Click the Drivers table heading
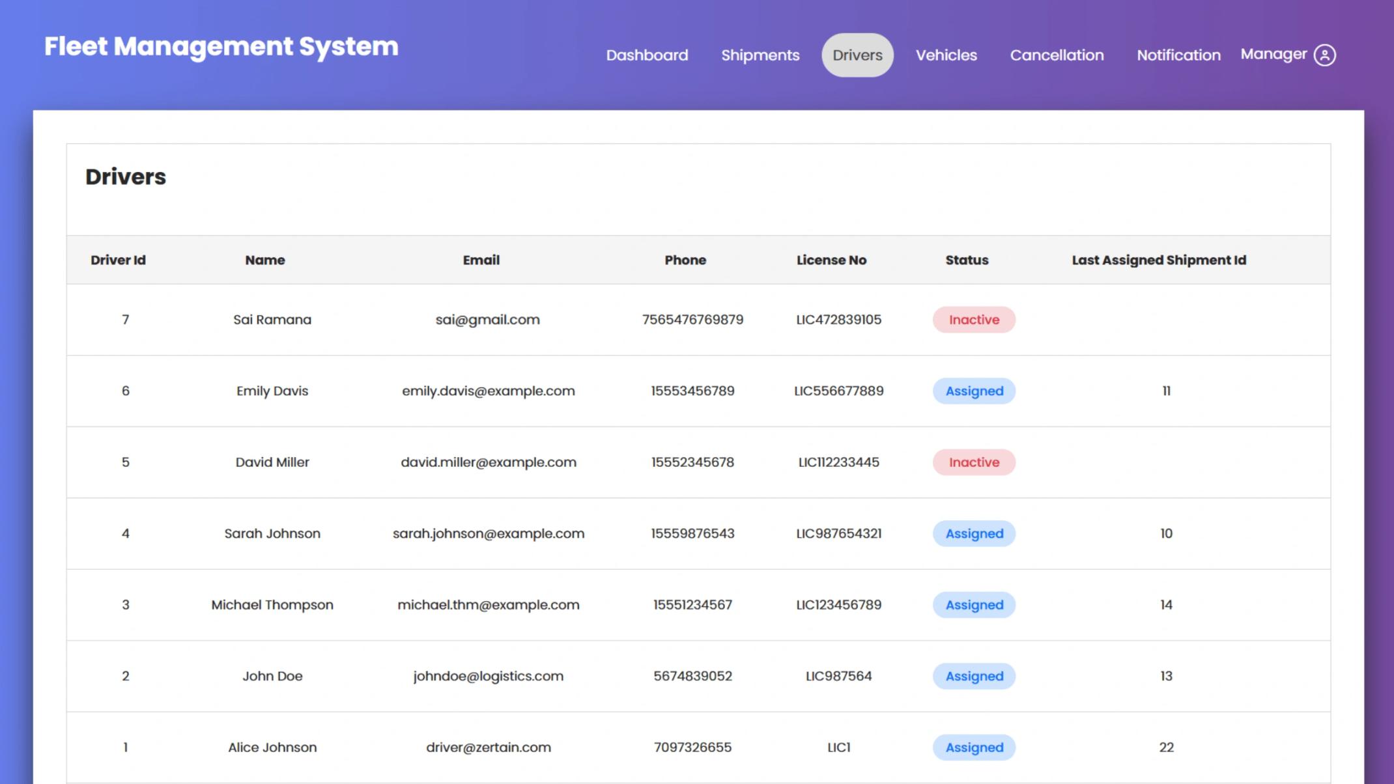1394x784 pixels. [126, 177]
